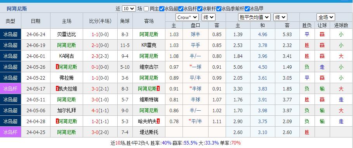Screen dimensions: 353x148
Task: Uncheck the 冰岛超 league filter
Action: tap(162, 9)
